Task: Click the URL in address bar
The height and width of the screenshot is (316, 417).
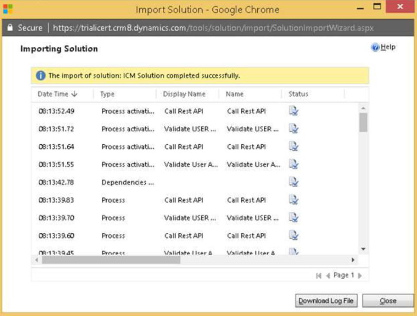Action: tap(213, 28)
